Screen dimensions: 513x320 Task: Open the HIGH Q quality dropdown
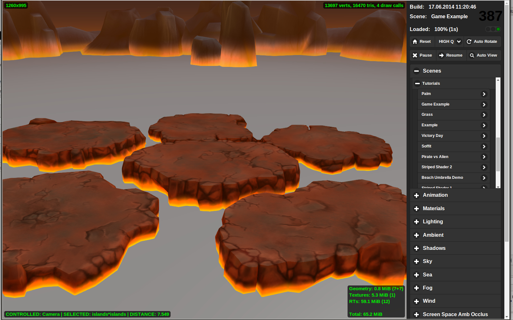459,42
